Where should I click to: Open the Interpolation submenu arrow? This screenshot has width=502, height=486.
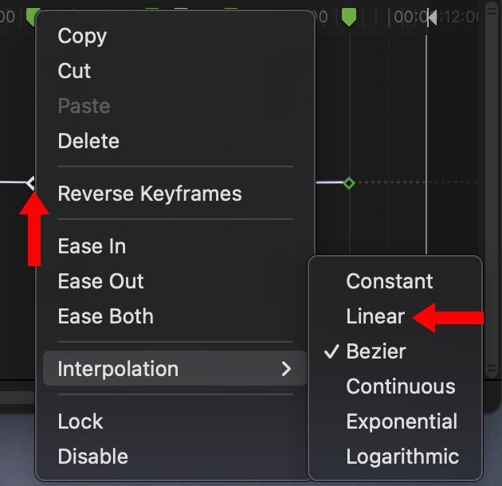(287, 369)
